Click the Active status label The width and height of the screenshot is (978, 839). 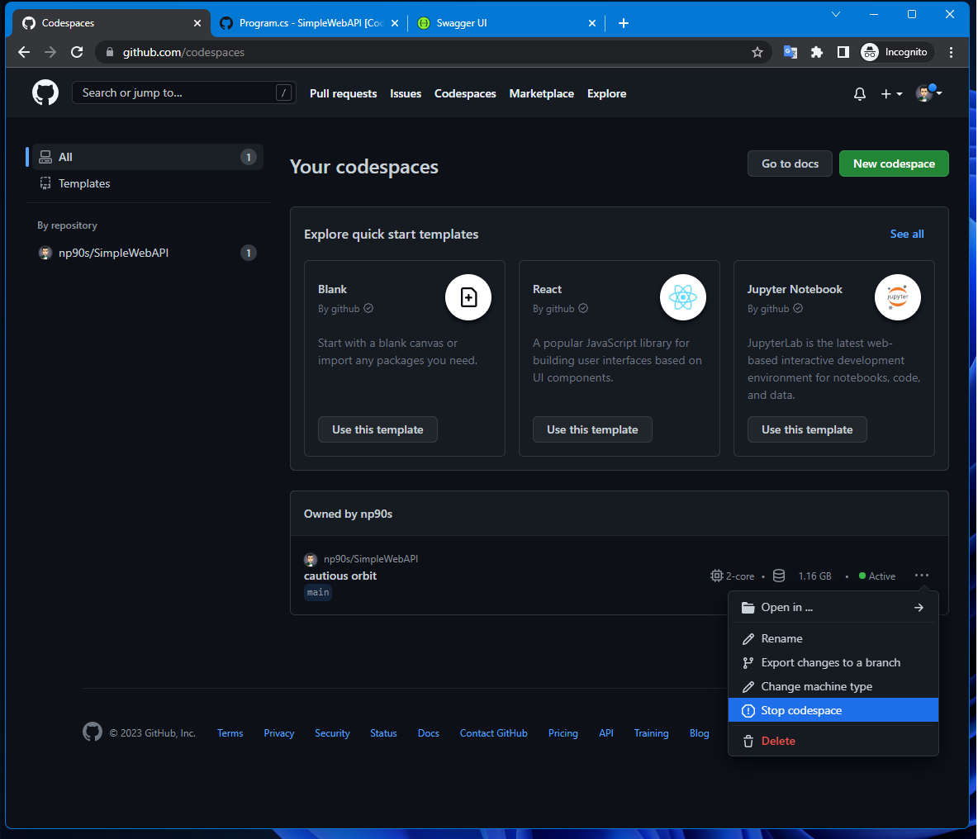point(882,576)
